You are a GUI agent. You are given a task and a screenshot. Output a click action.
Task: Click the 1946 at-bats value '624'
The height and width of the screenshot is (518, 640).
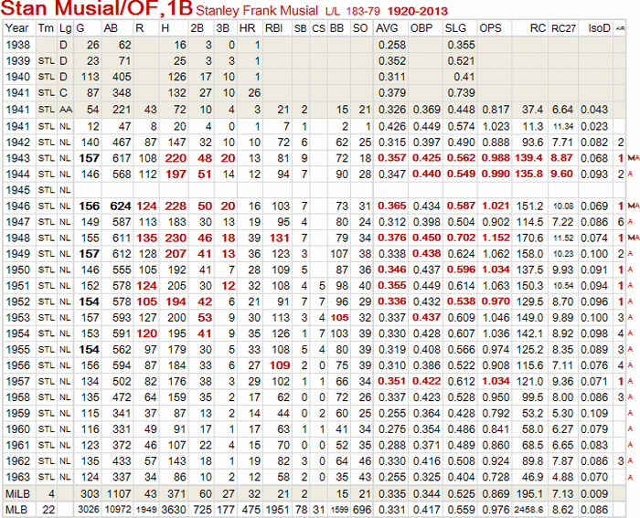click(x=121, y=206)
